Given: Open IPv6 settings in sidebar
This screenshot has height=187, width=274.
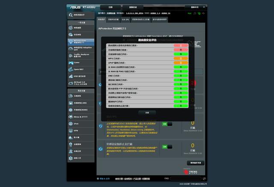Looking at the screenshot, I should coord(81,124).
